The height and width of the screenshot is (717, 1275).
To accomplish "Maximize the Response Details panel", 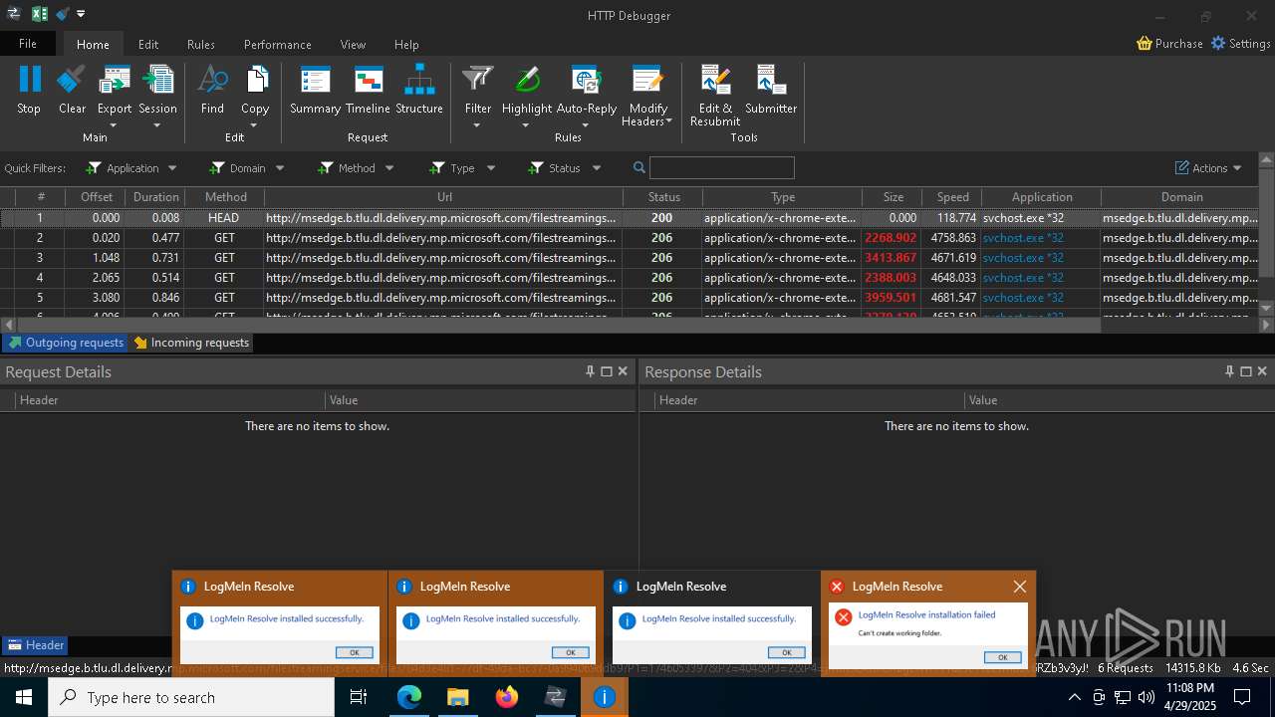I will point(1245,371).
